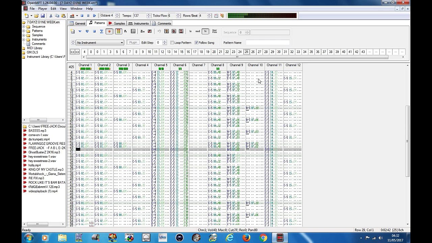Switch to the Comments tab
The image size is (432, 243).
pyautogui.click(x=161, y=23)
